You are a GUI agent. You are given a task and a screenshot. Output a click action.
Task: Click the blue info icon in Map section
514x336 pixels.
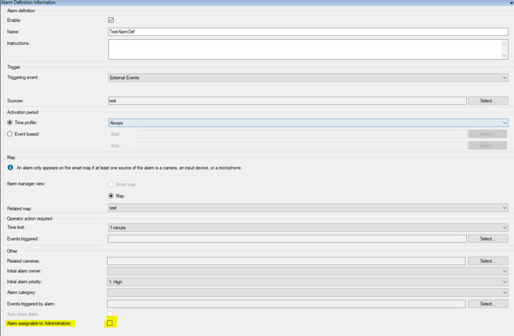tap(10, 168)
